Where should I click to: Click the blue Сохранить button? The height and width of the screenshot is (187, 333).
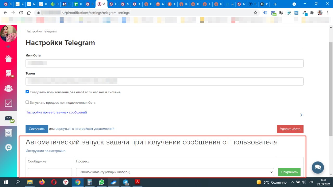(37, 129)
